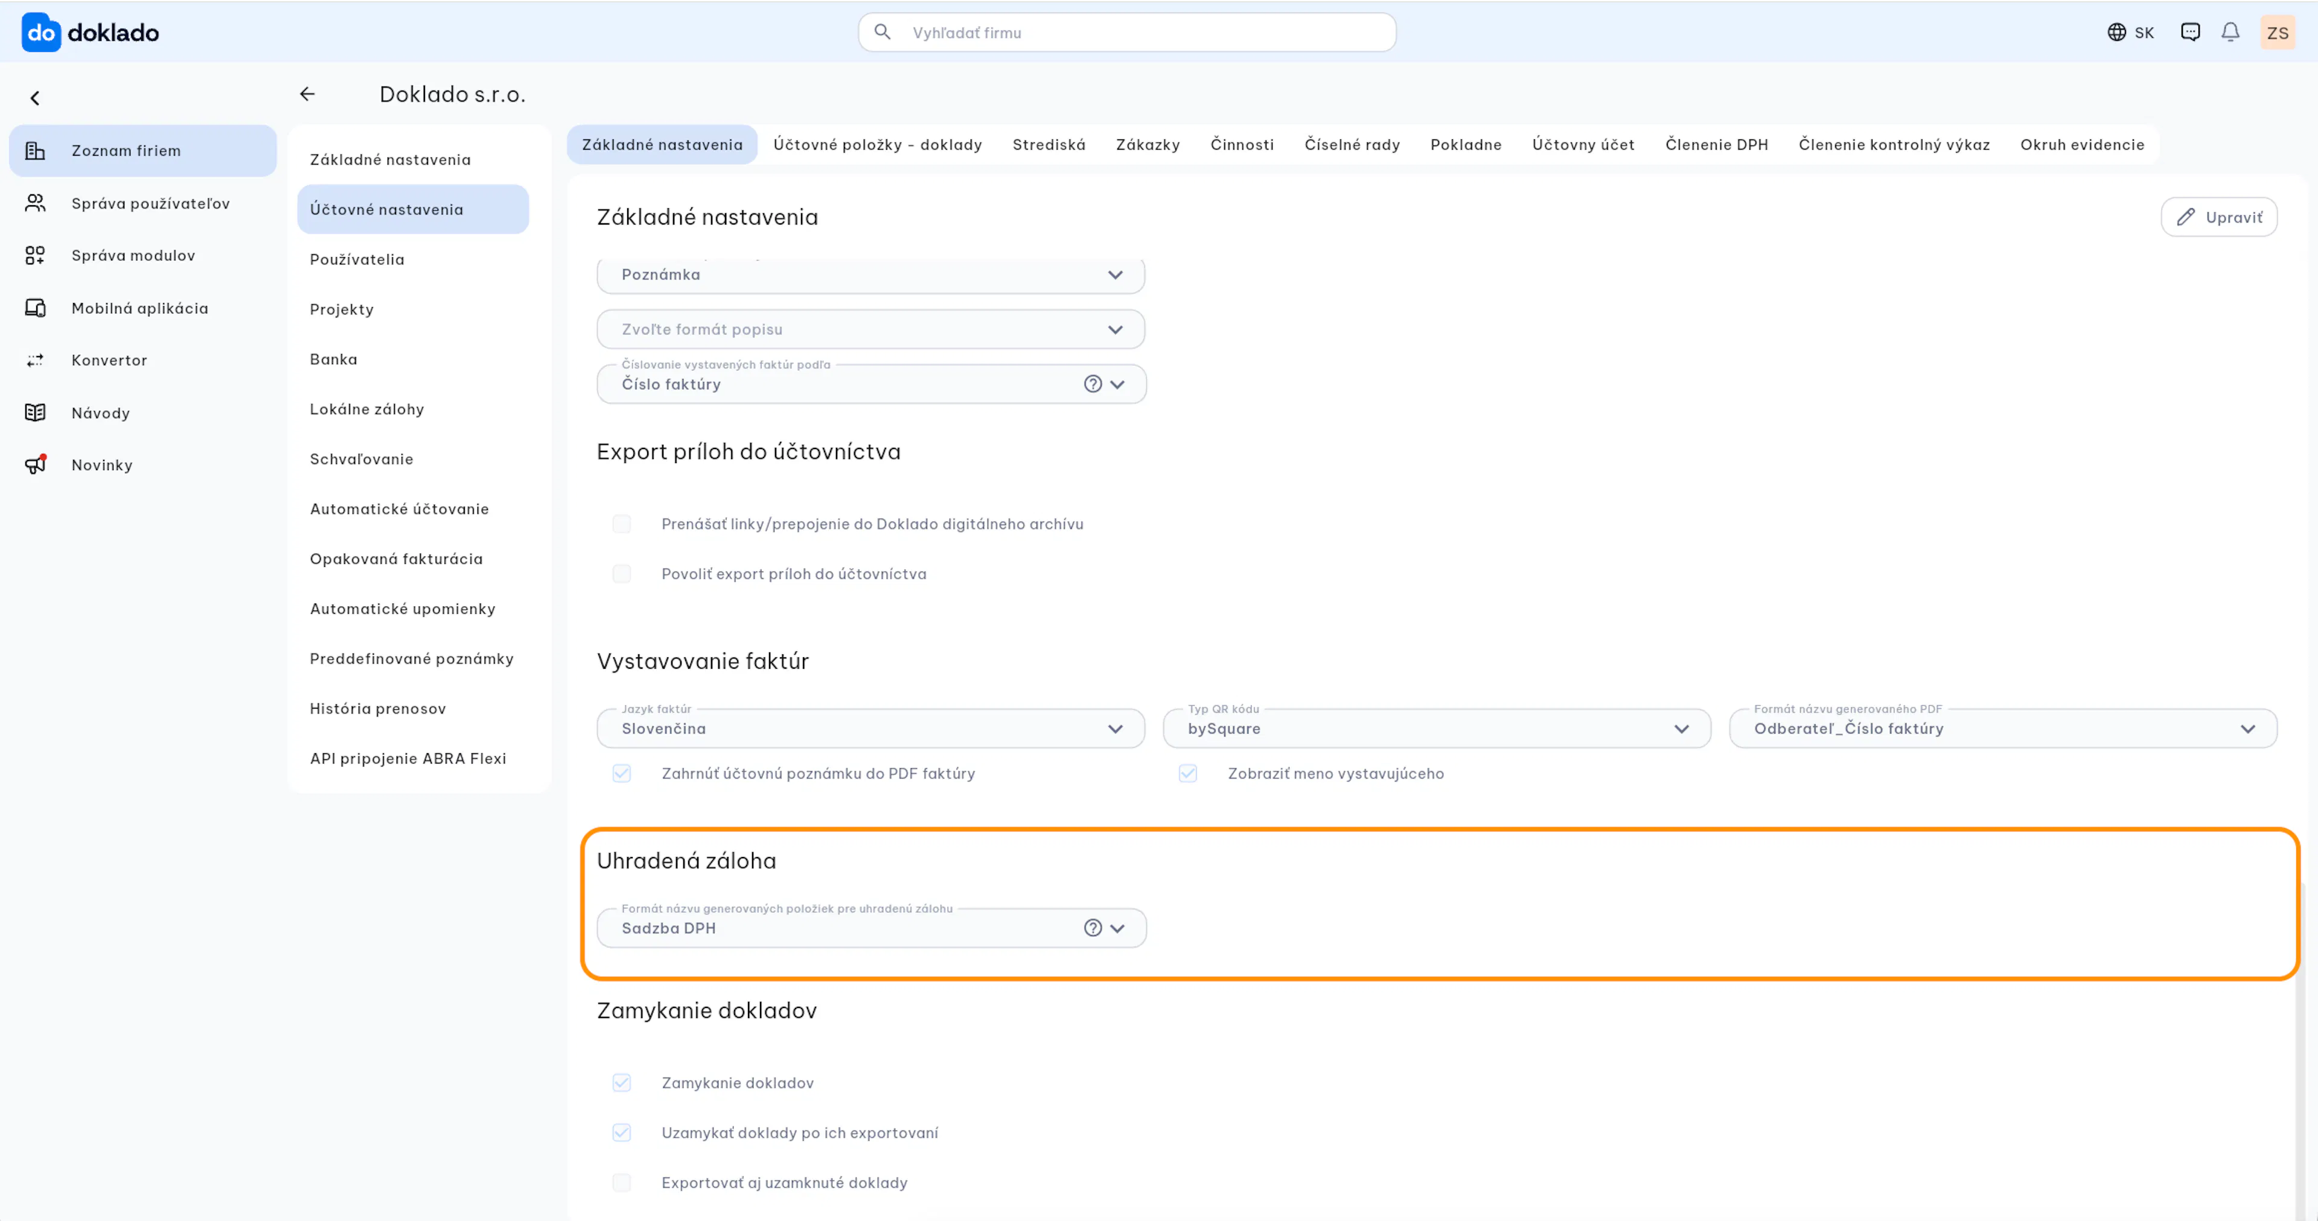This screenshot has height=1221, width=2318.
Task: Click the Novinky megaphone icon
Action: point(35,464)
